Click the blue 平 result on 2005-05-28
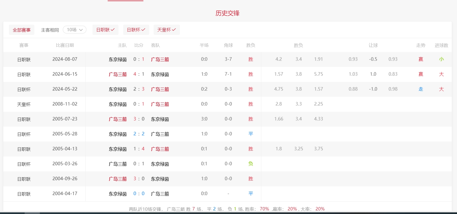 [x=251, y=134]
